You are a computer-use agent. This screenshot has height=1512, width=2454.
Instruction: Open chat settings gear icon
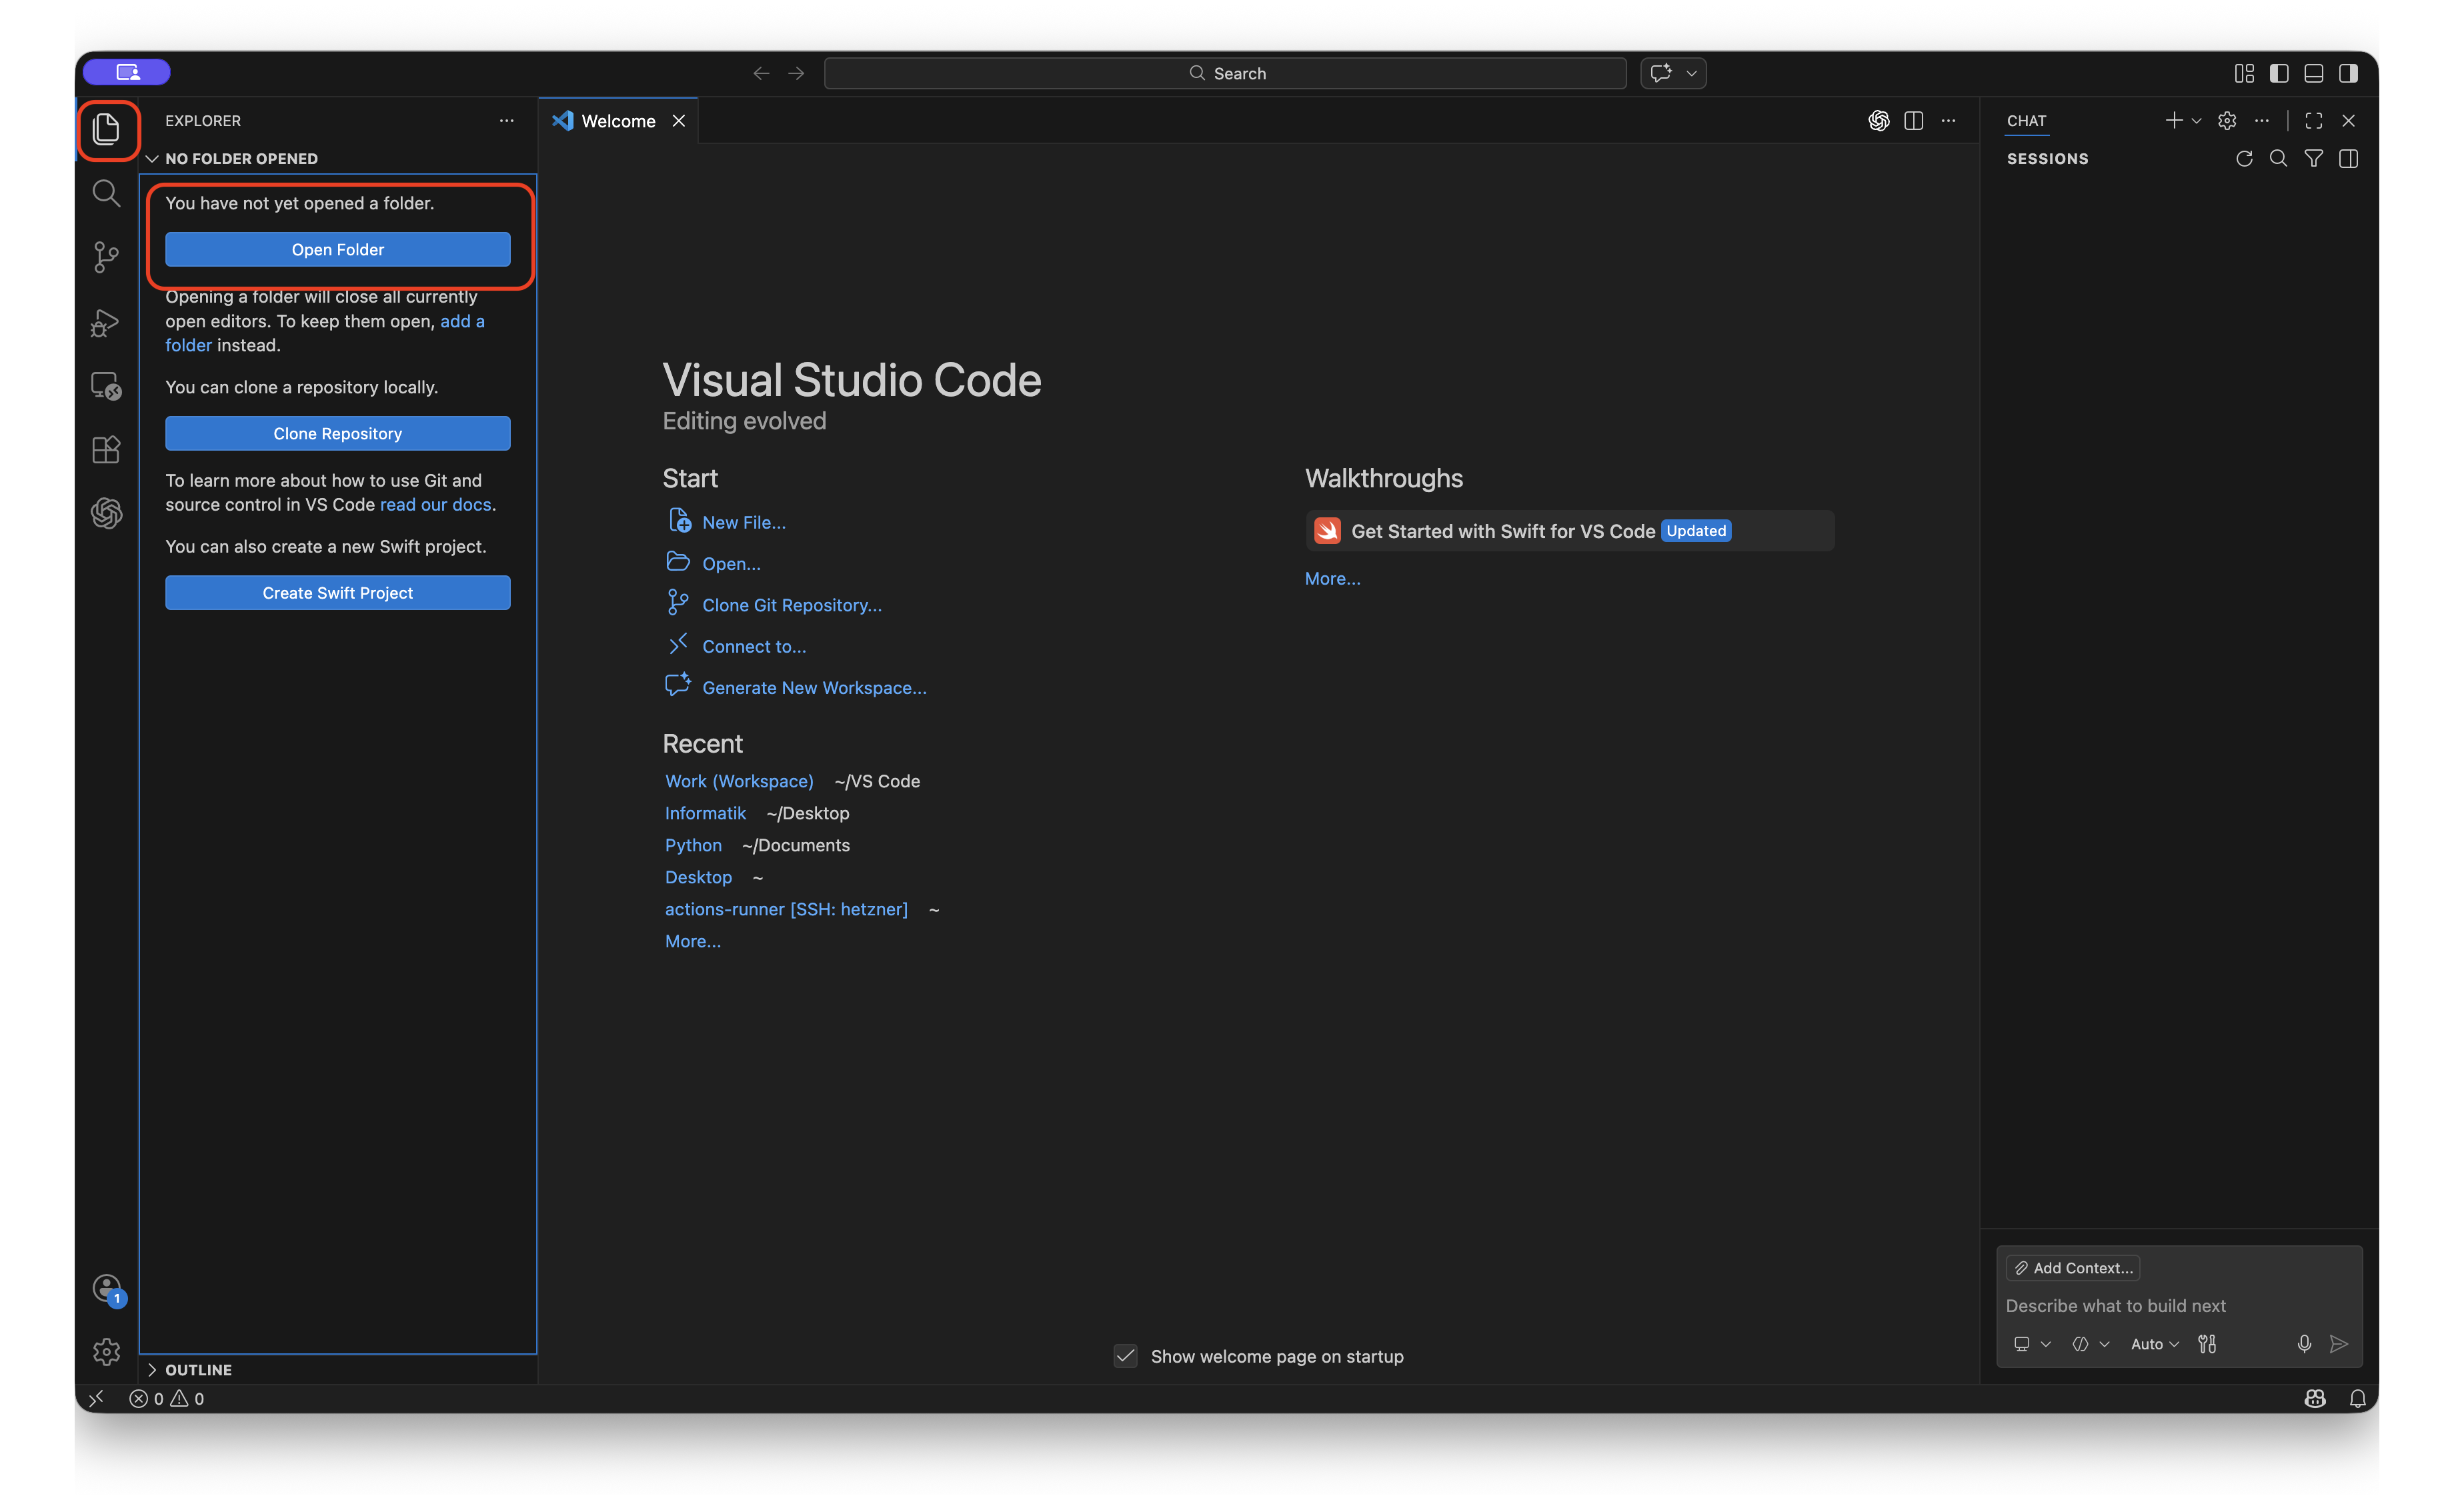[2227, 121]
